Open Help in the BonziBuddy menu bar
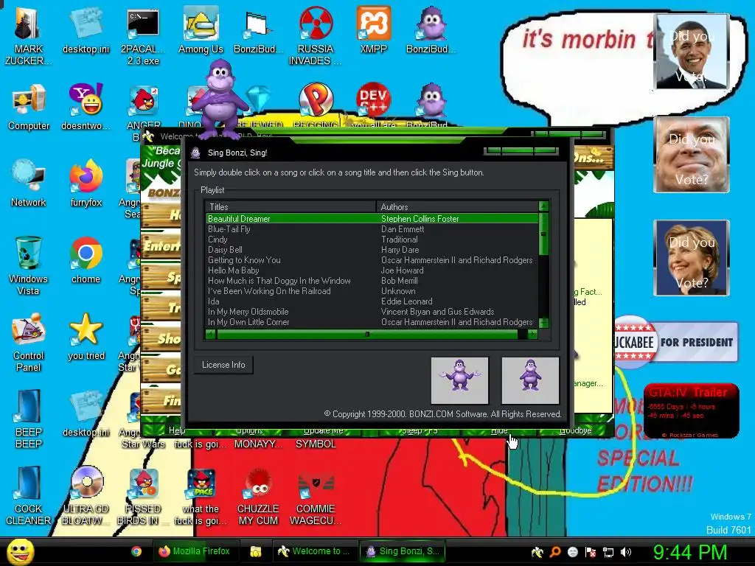Screen dimensions: 755x566 (x=176, y=430)
